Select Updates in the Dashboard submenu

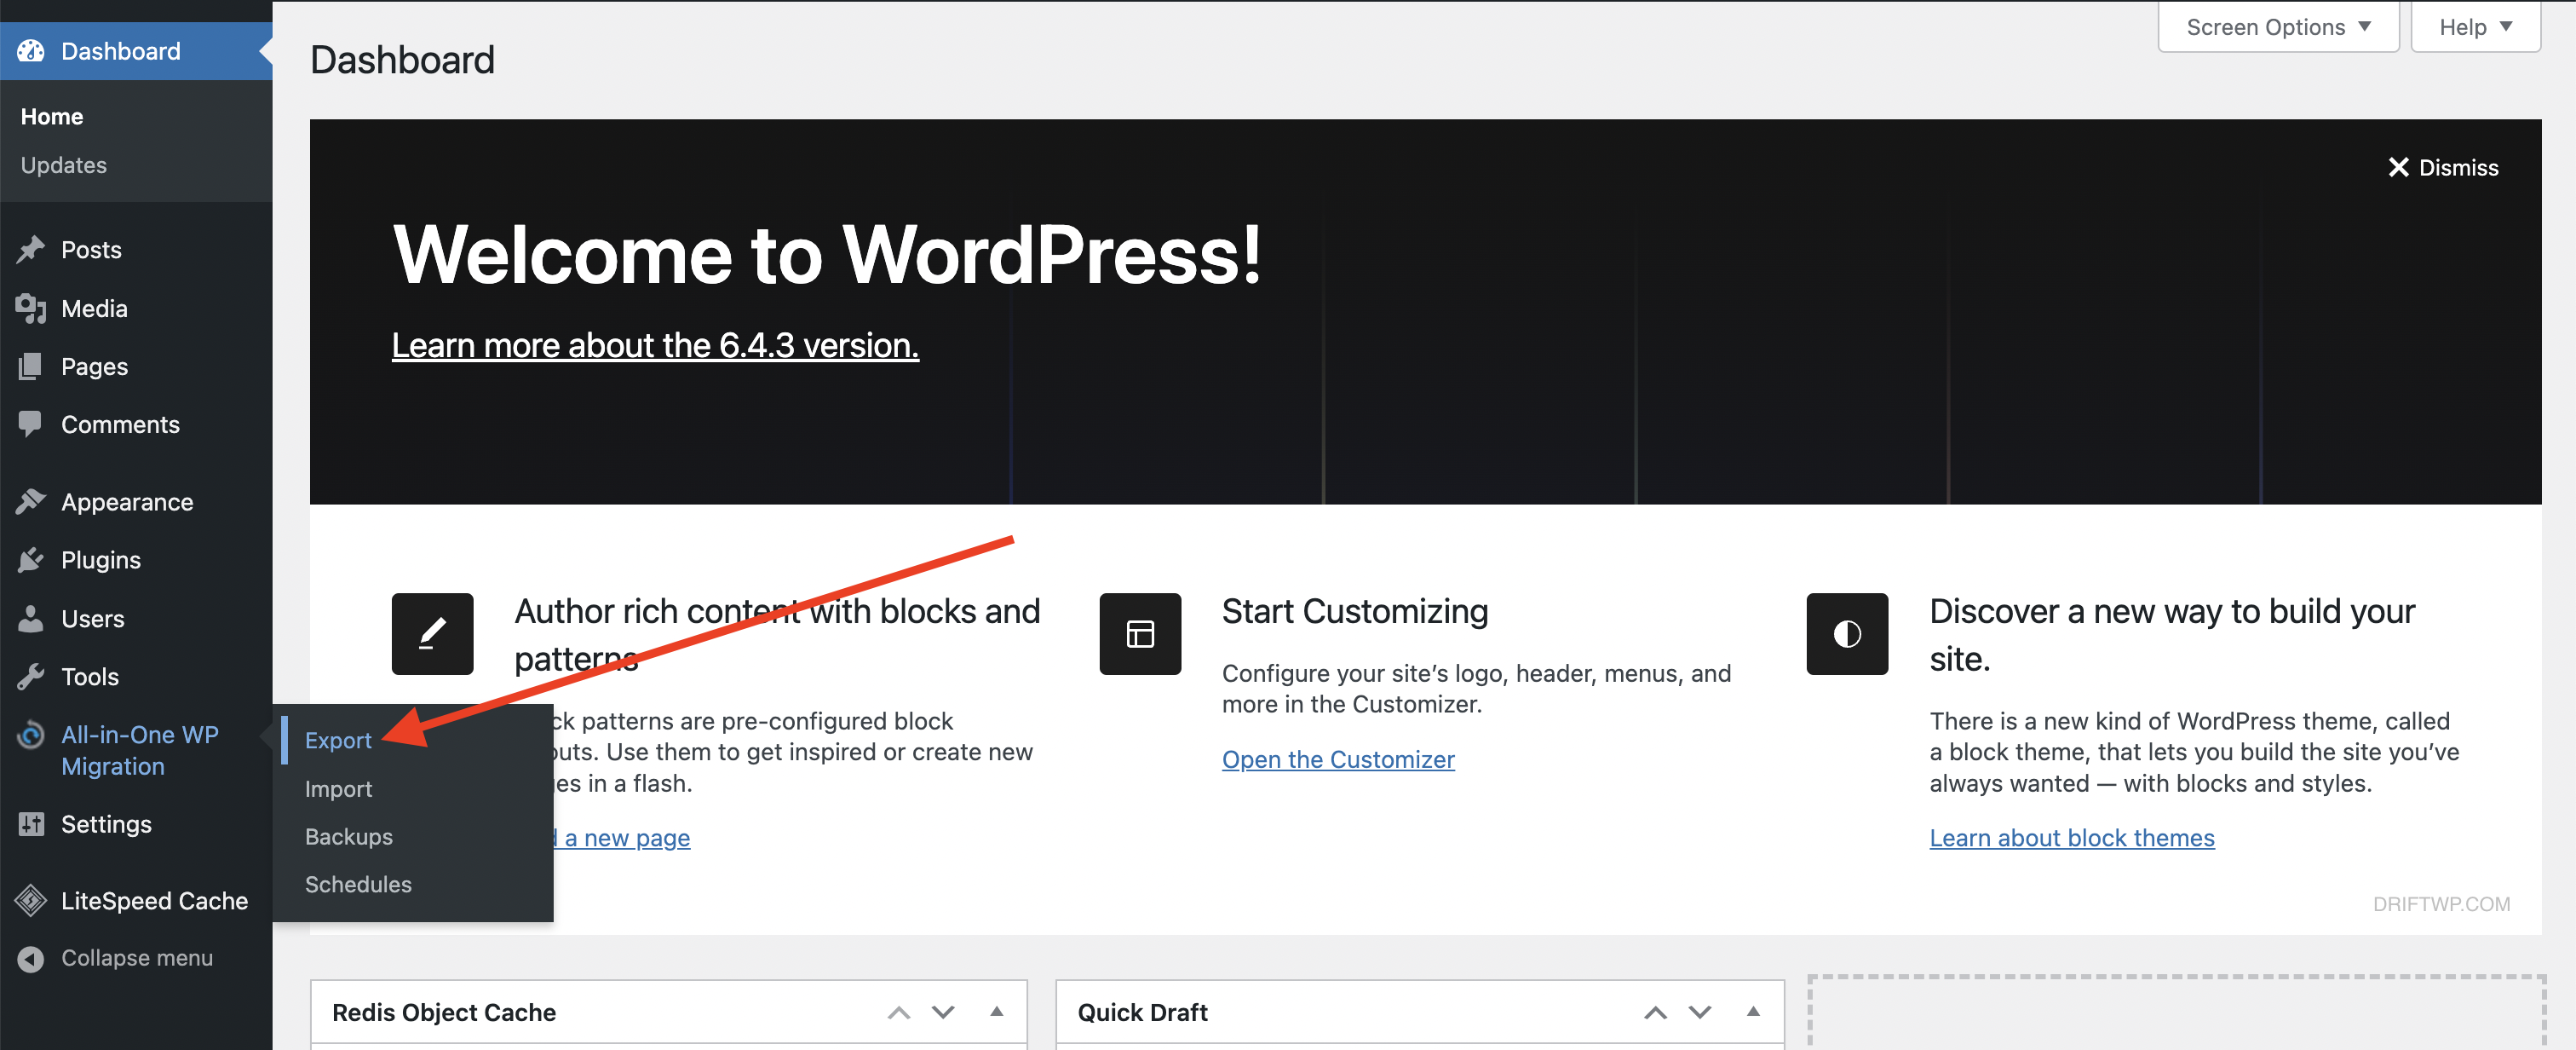(64, 165)
